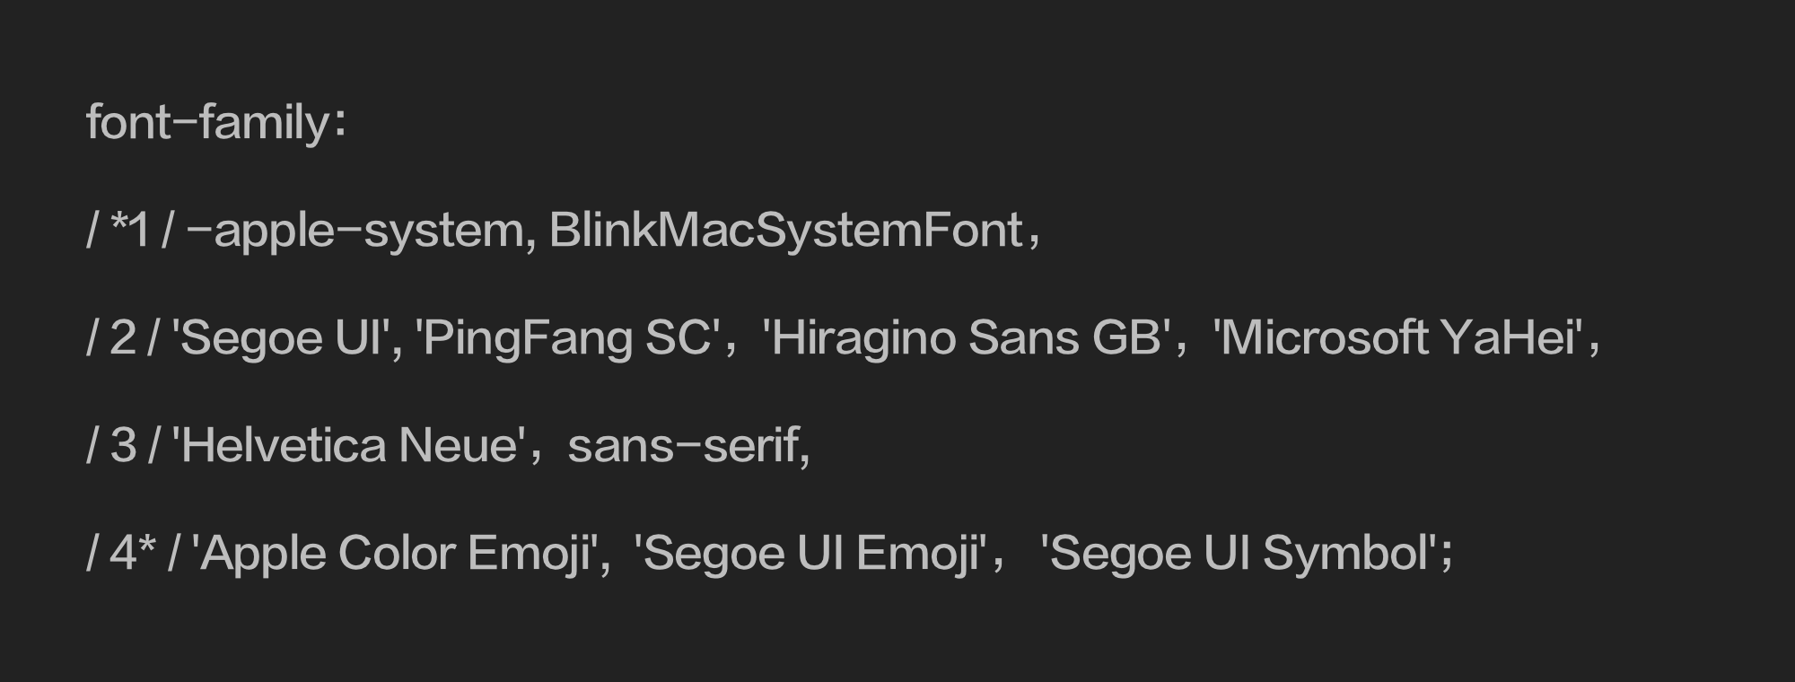Click the 'Microsoft YaHei' font name
This screenshot has height=682, width=1795.
click(1397, 337)
